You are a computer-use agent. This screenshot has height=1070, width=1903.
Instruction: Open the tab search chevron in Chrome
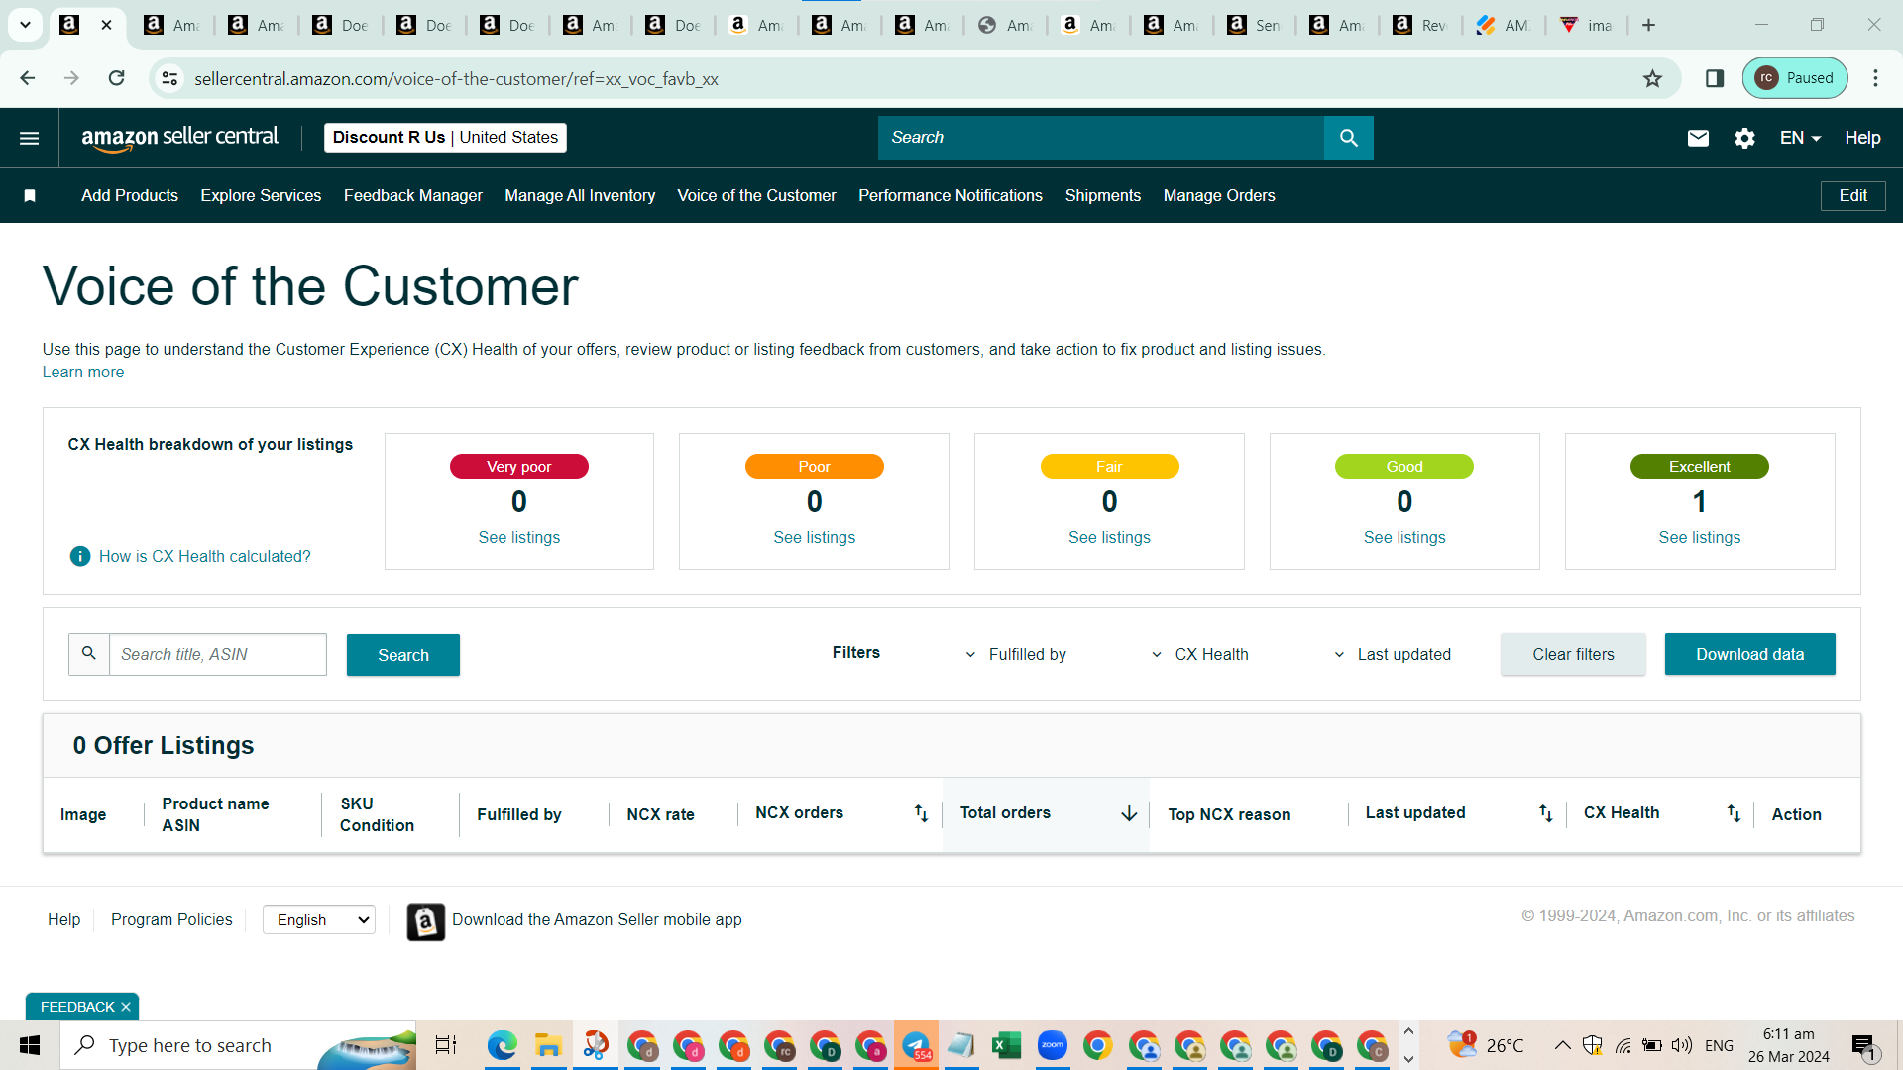(x=25, y=25)
